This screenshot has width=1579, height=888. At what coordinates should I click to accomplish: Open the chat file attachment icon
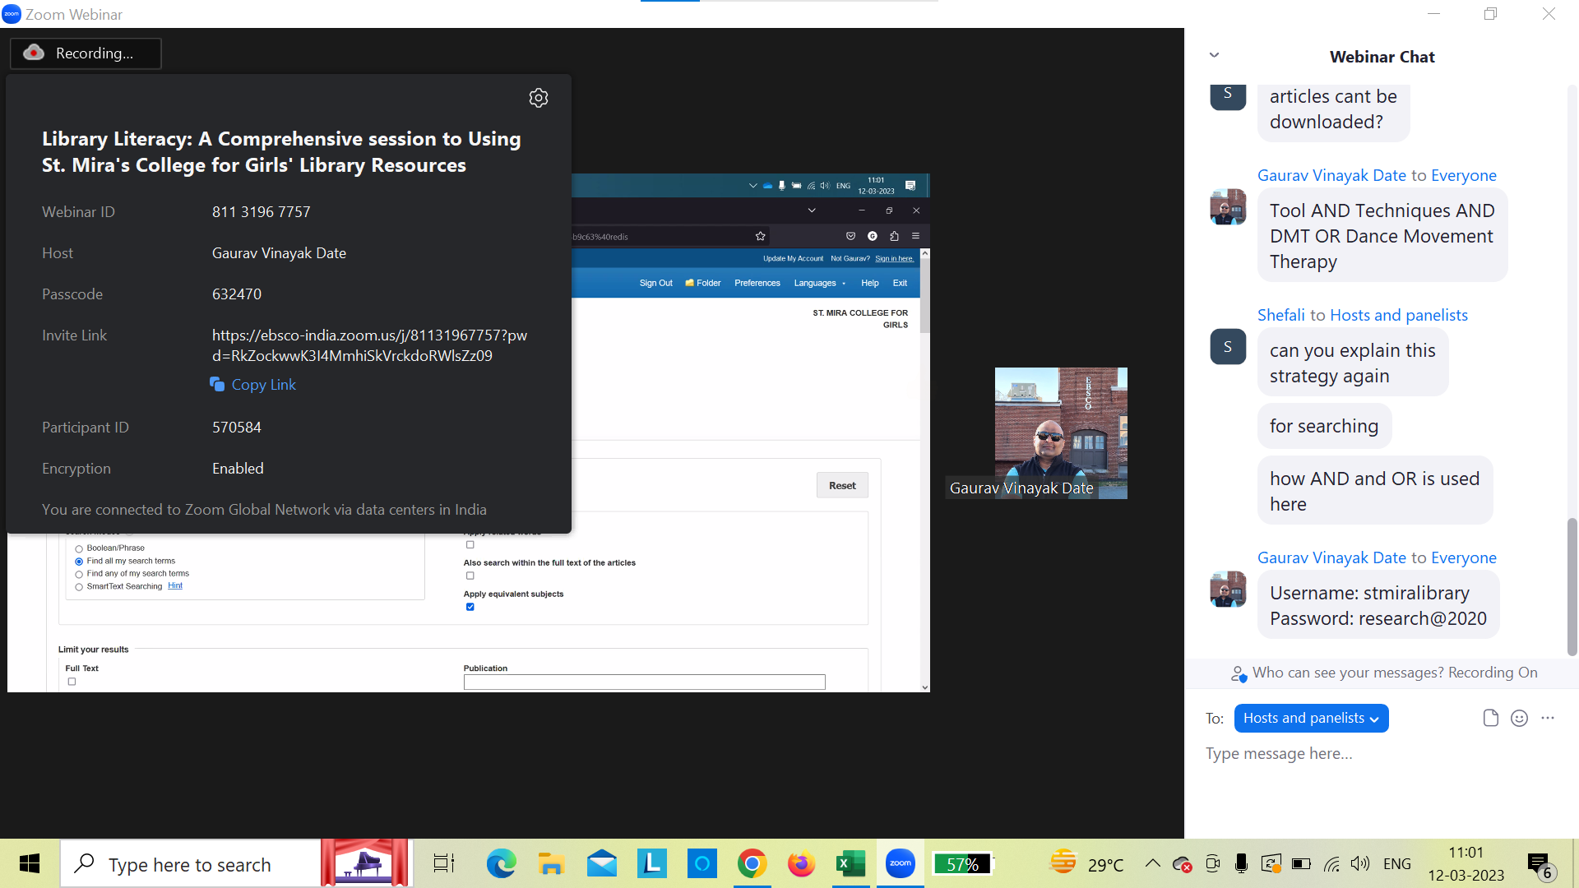point(1490,718)
